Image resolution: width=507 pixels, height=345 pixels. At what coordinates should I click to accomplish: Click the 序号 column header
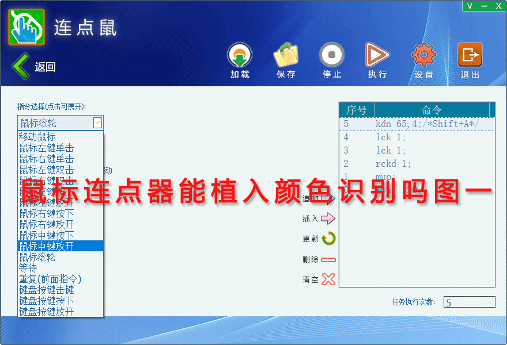pyautogui.click(x=357, y=110)
